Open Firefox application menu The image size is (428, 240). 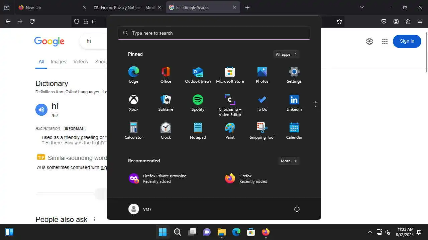[420, 21]
